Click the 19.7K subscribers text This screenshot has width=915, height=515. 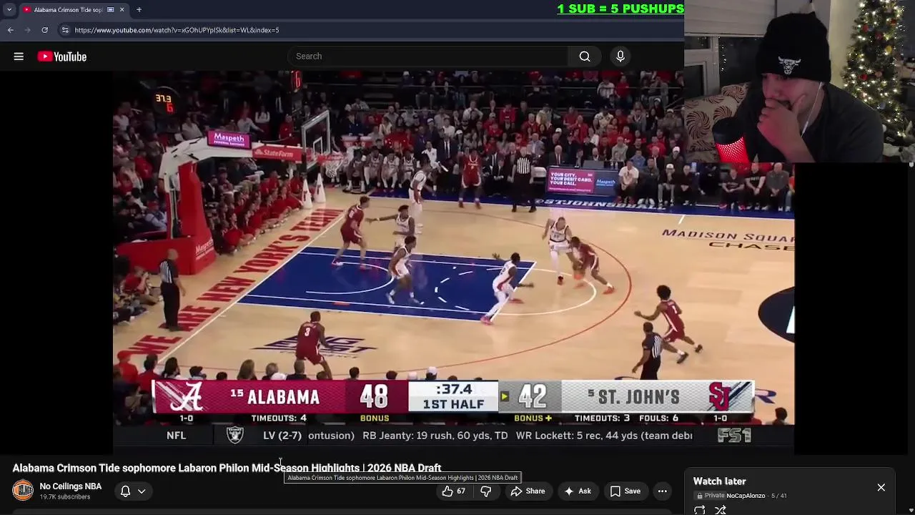tap(65, 497)
